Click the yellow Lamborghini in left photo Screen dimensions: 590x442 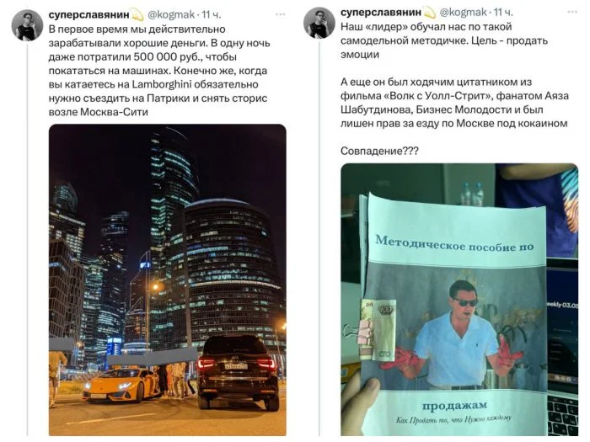pos(121,386)
